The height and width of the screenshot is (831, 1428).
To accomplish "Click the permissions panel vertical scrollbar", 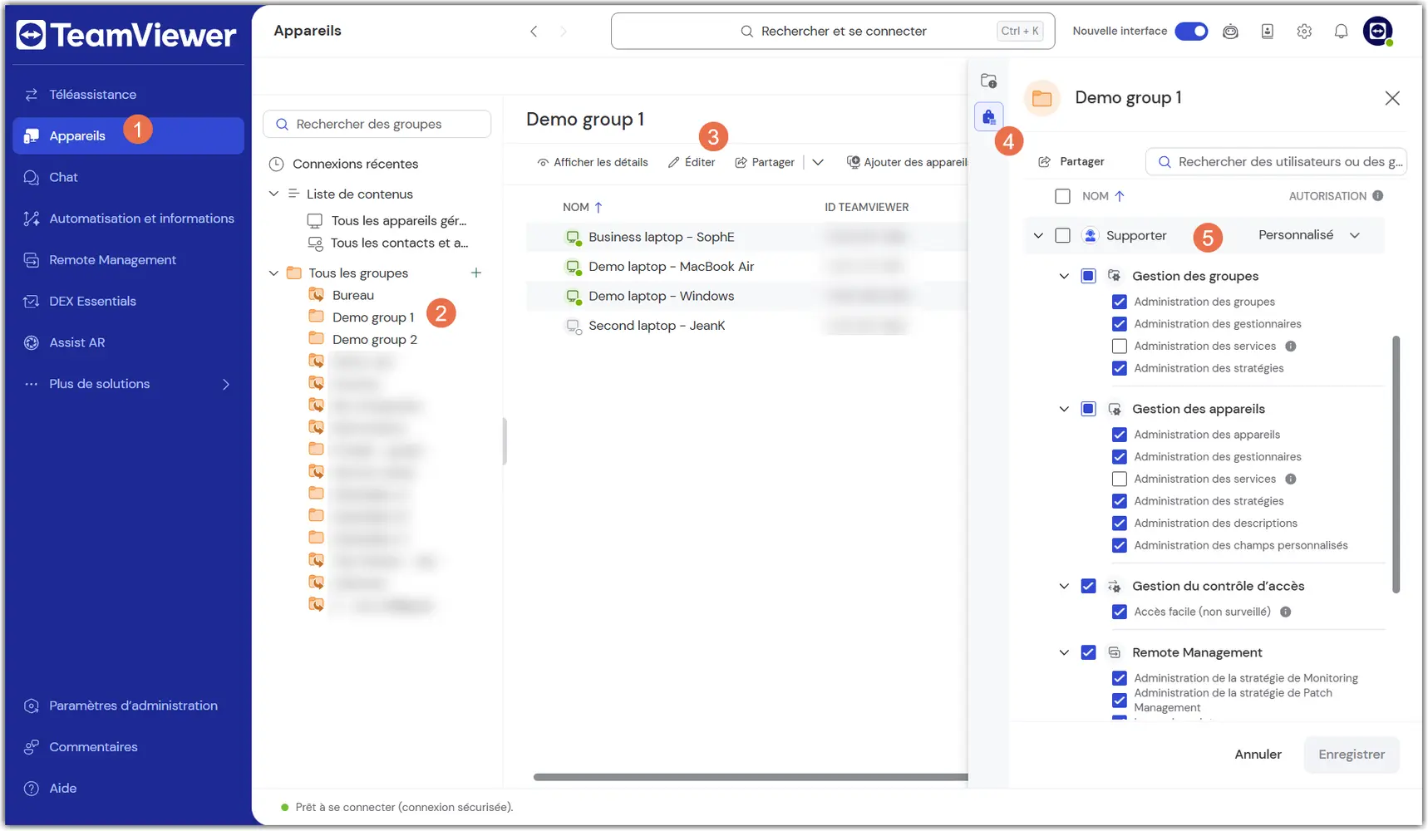I will coord(1396,465).
